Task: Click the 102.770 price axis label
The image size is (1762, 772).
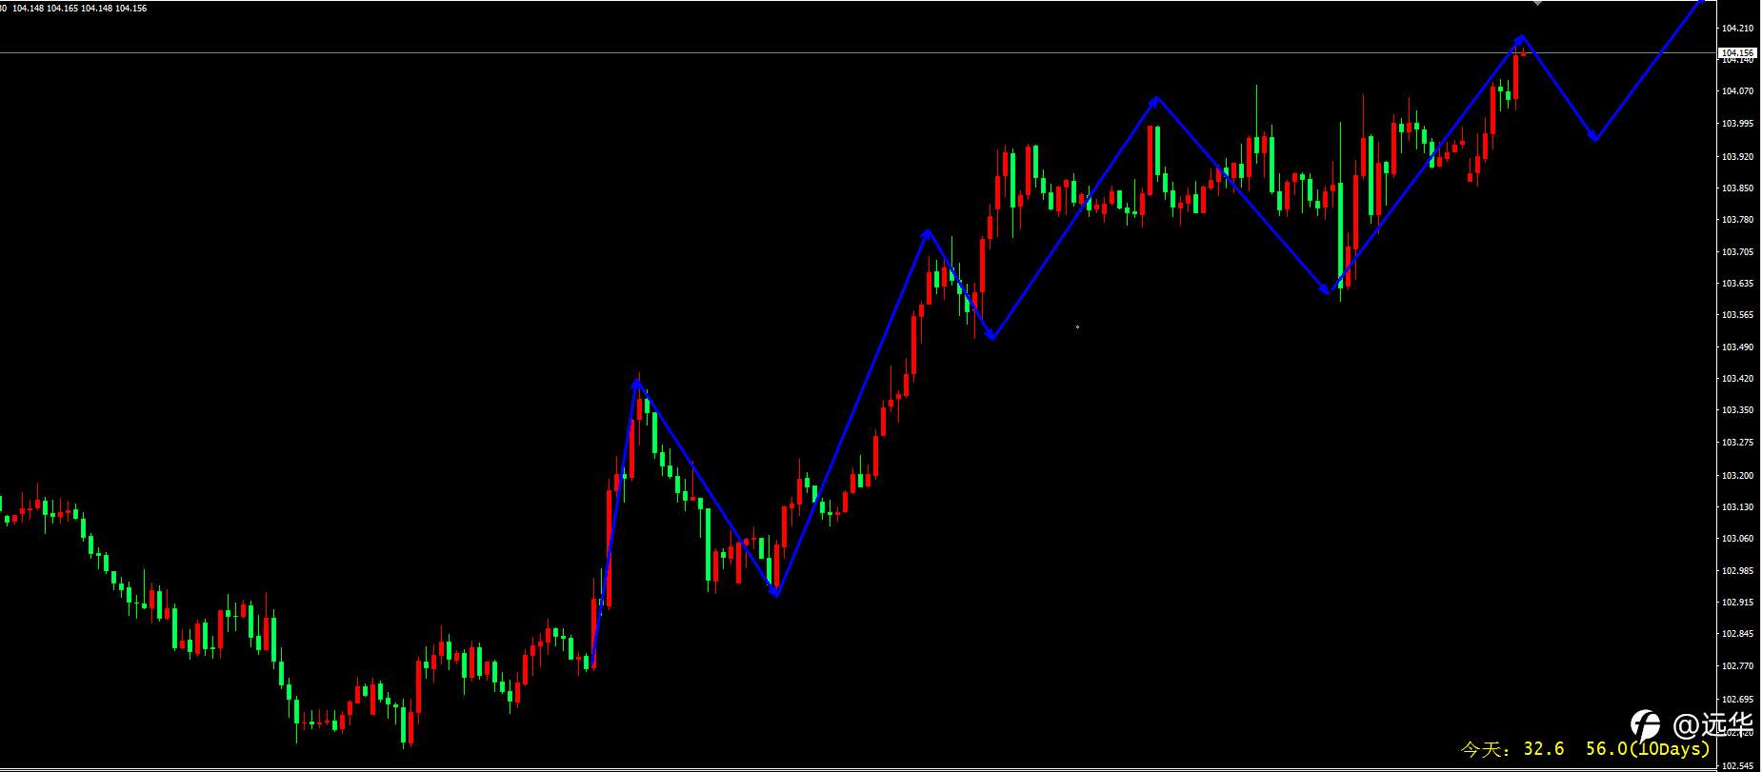Action: (1738, 666)
